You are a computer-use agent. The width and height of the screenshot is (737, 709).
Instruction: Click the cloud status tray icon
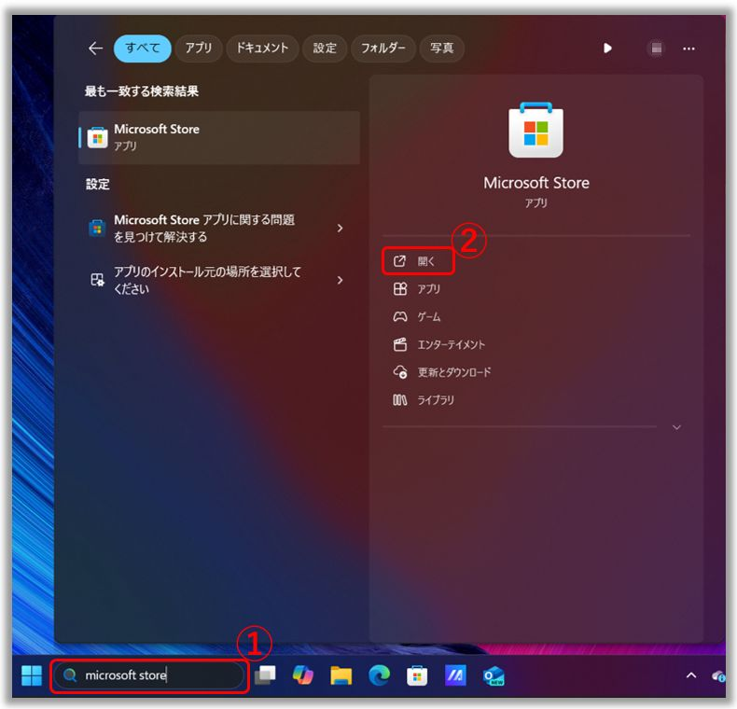(x=718, y=676)
